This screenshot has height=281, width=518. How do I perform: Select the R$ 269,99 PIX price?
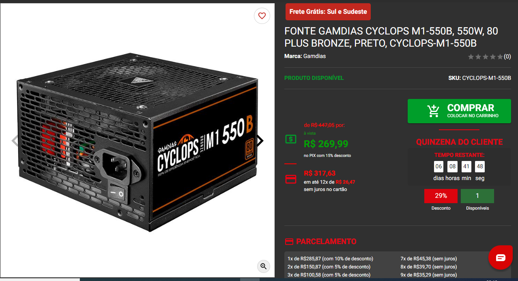pos(326,144)
